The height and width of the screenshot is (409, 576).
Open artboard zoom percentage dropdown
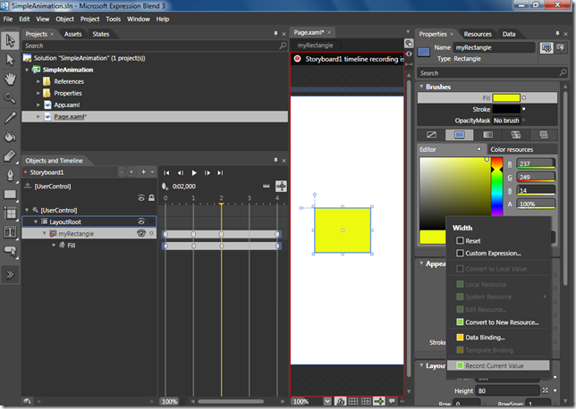(x=327, y=401)
